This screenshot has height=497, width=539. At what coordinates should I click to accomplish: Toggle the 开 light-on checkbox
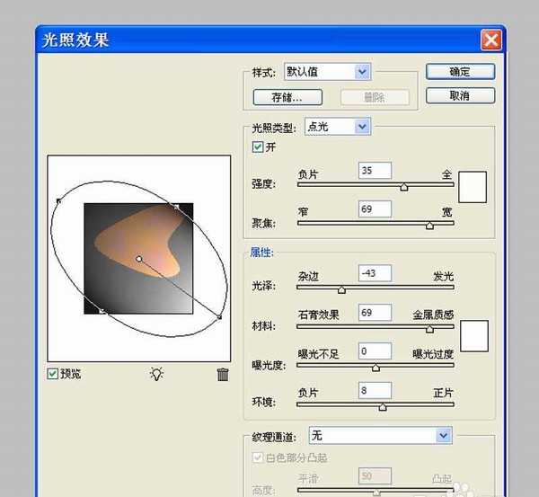[x=258, y=146]
